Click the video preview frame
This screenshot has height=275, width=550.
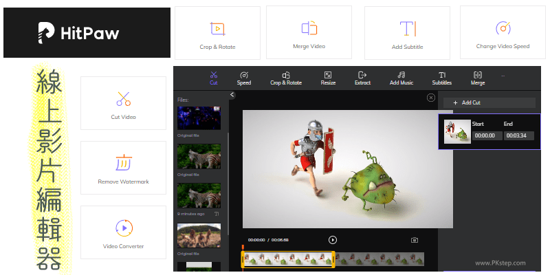coord(348,169)
